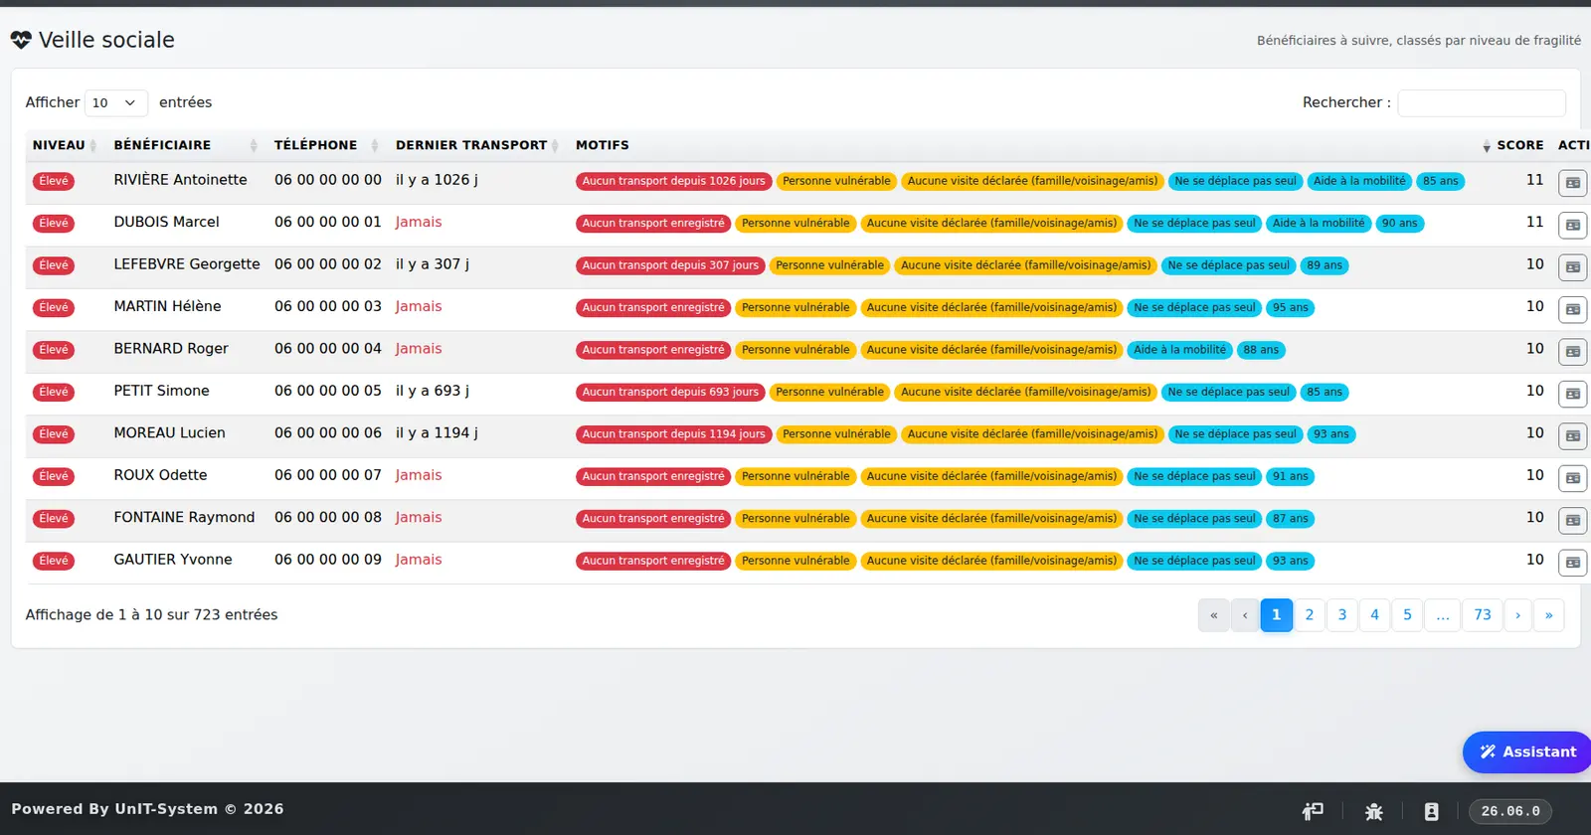Open the action card for FONTAINE Raymond
Screen dimensions: 1591x835
(1572, 521)
